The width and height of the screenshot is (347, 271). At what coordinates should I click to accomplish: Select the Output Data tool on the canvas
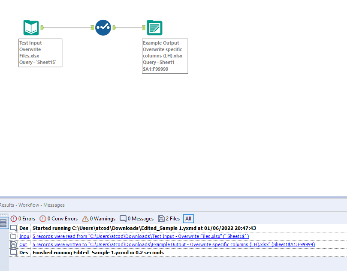(x=154, y=27)
